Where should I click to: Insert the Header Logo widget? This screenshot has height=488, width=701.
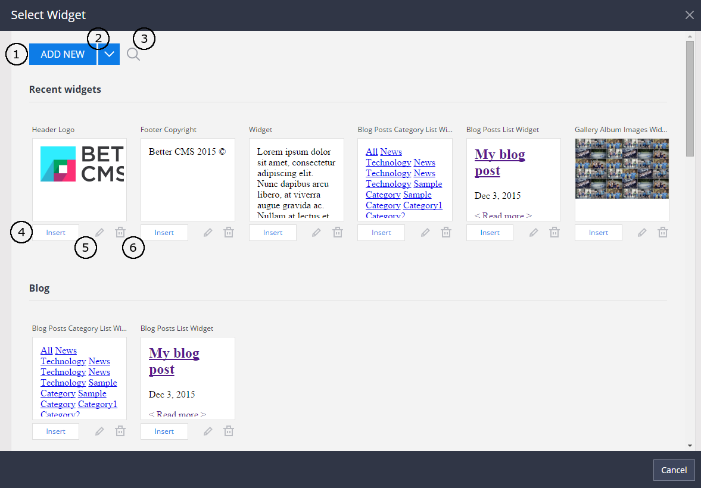click(55, 232)
